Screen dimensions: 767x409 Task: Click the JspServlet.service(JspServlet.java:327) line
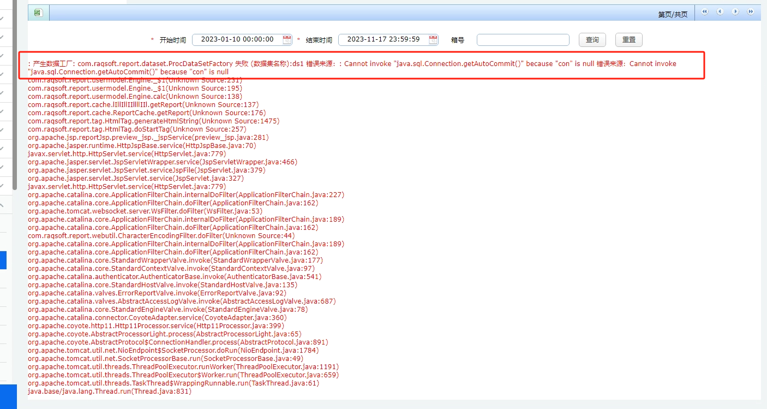136,178
